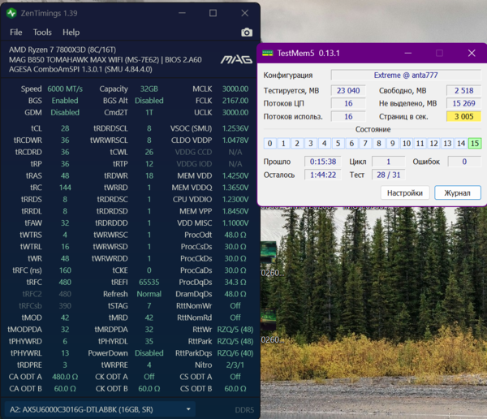Open the Help menu in ZenTimings
487x419 pixels.
tap(71, 32)
